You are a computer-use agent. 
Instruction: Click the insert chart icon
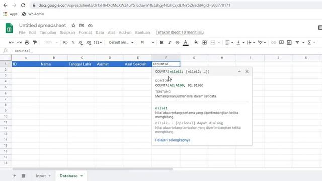click(289, 42)
